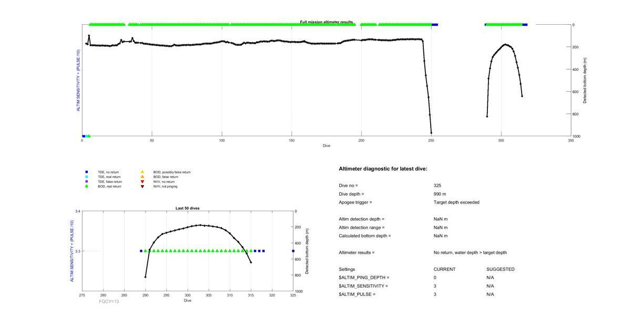The height and width of the screenshot is (327, 631).
Task: Select the 'BOD, possibly false return' legend label
Action: pyautogui.click(x=172, y=172)
